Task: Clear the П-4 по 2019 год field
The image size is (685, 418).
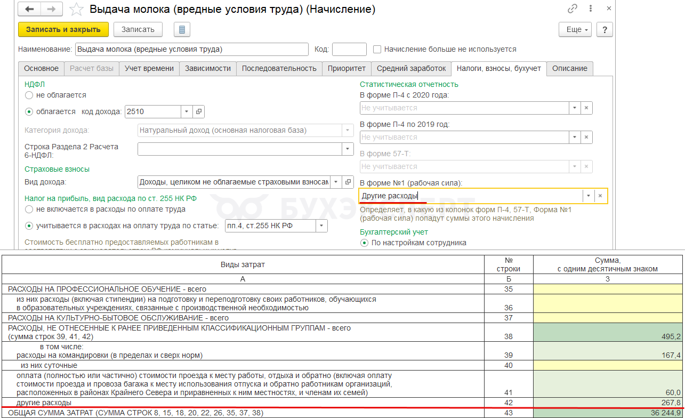Action: (586, 137)
